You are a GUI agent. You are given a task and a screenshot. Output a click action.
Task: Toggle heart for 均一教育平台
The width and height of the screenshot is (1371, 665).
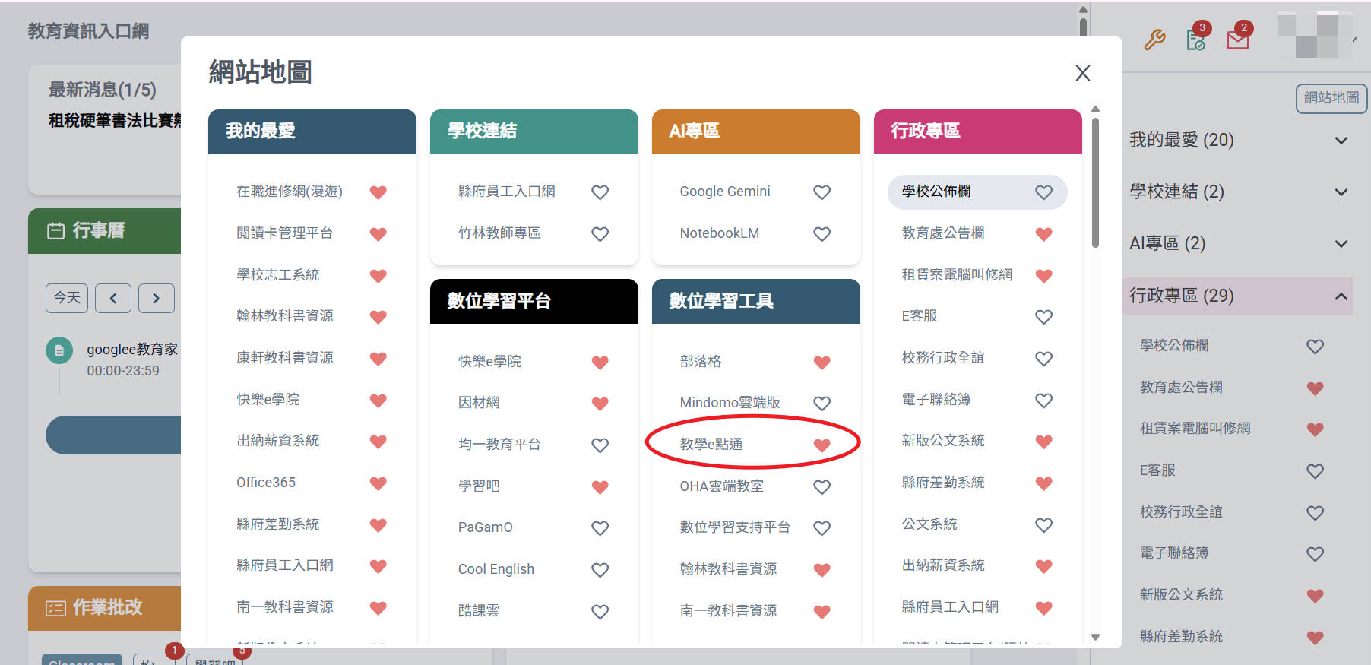[600, 445]
